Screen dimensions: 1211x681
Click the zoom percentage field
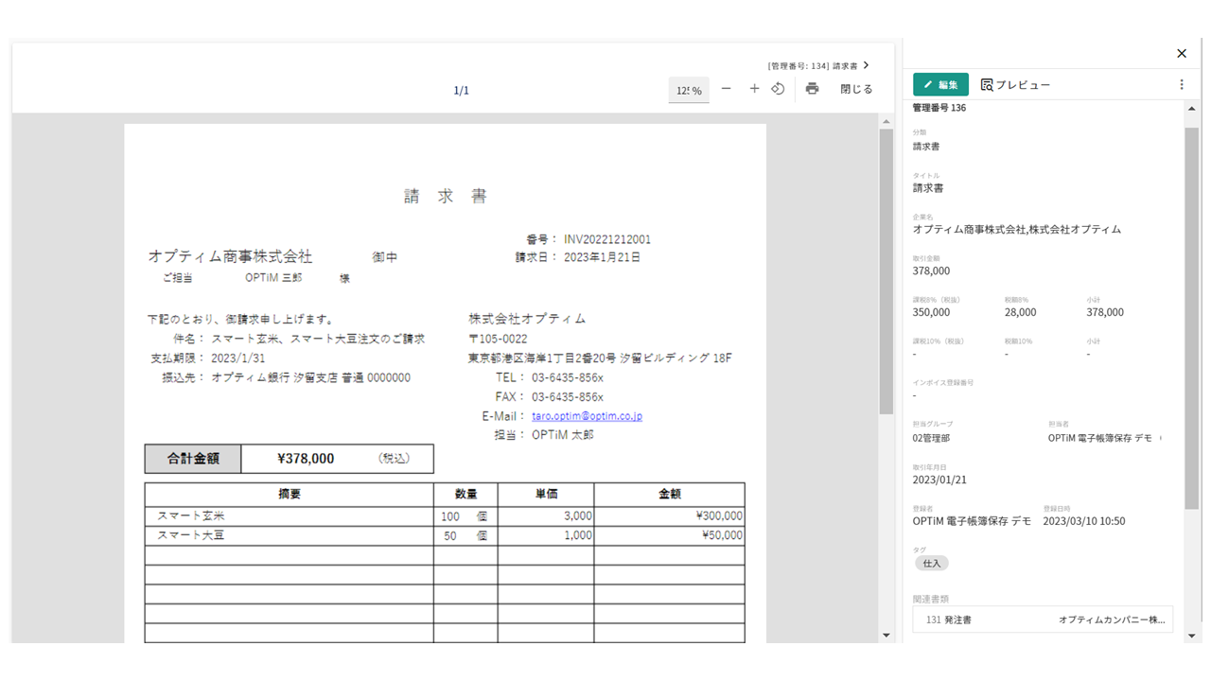pos(689,91)
